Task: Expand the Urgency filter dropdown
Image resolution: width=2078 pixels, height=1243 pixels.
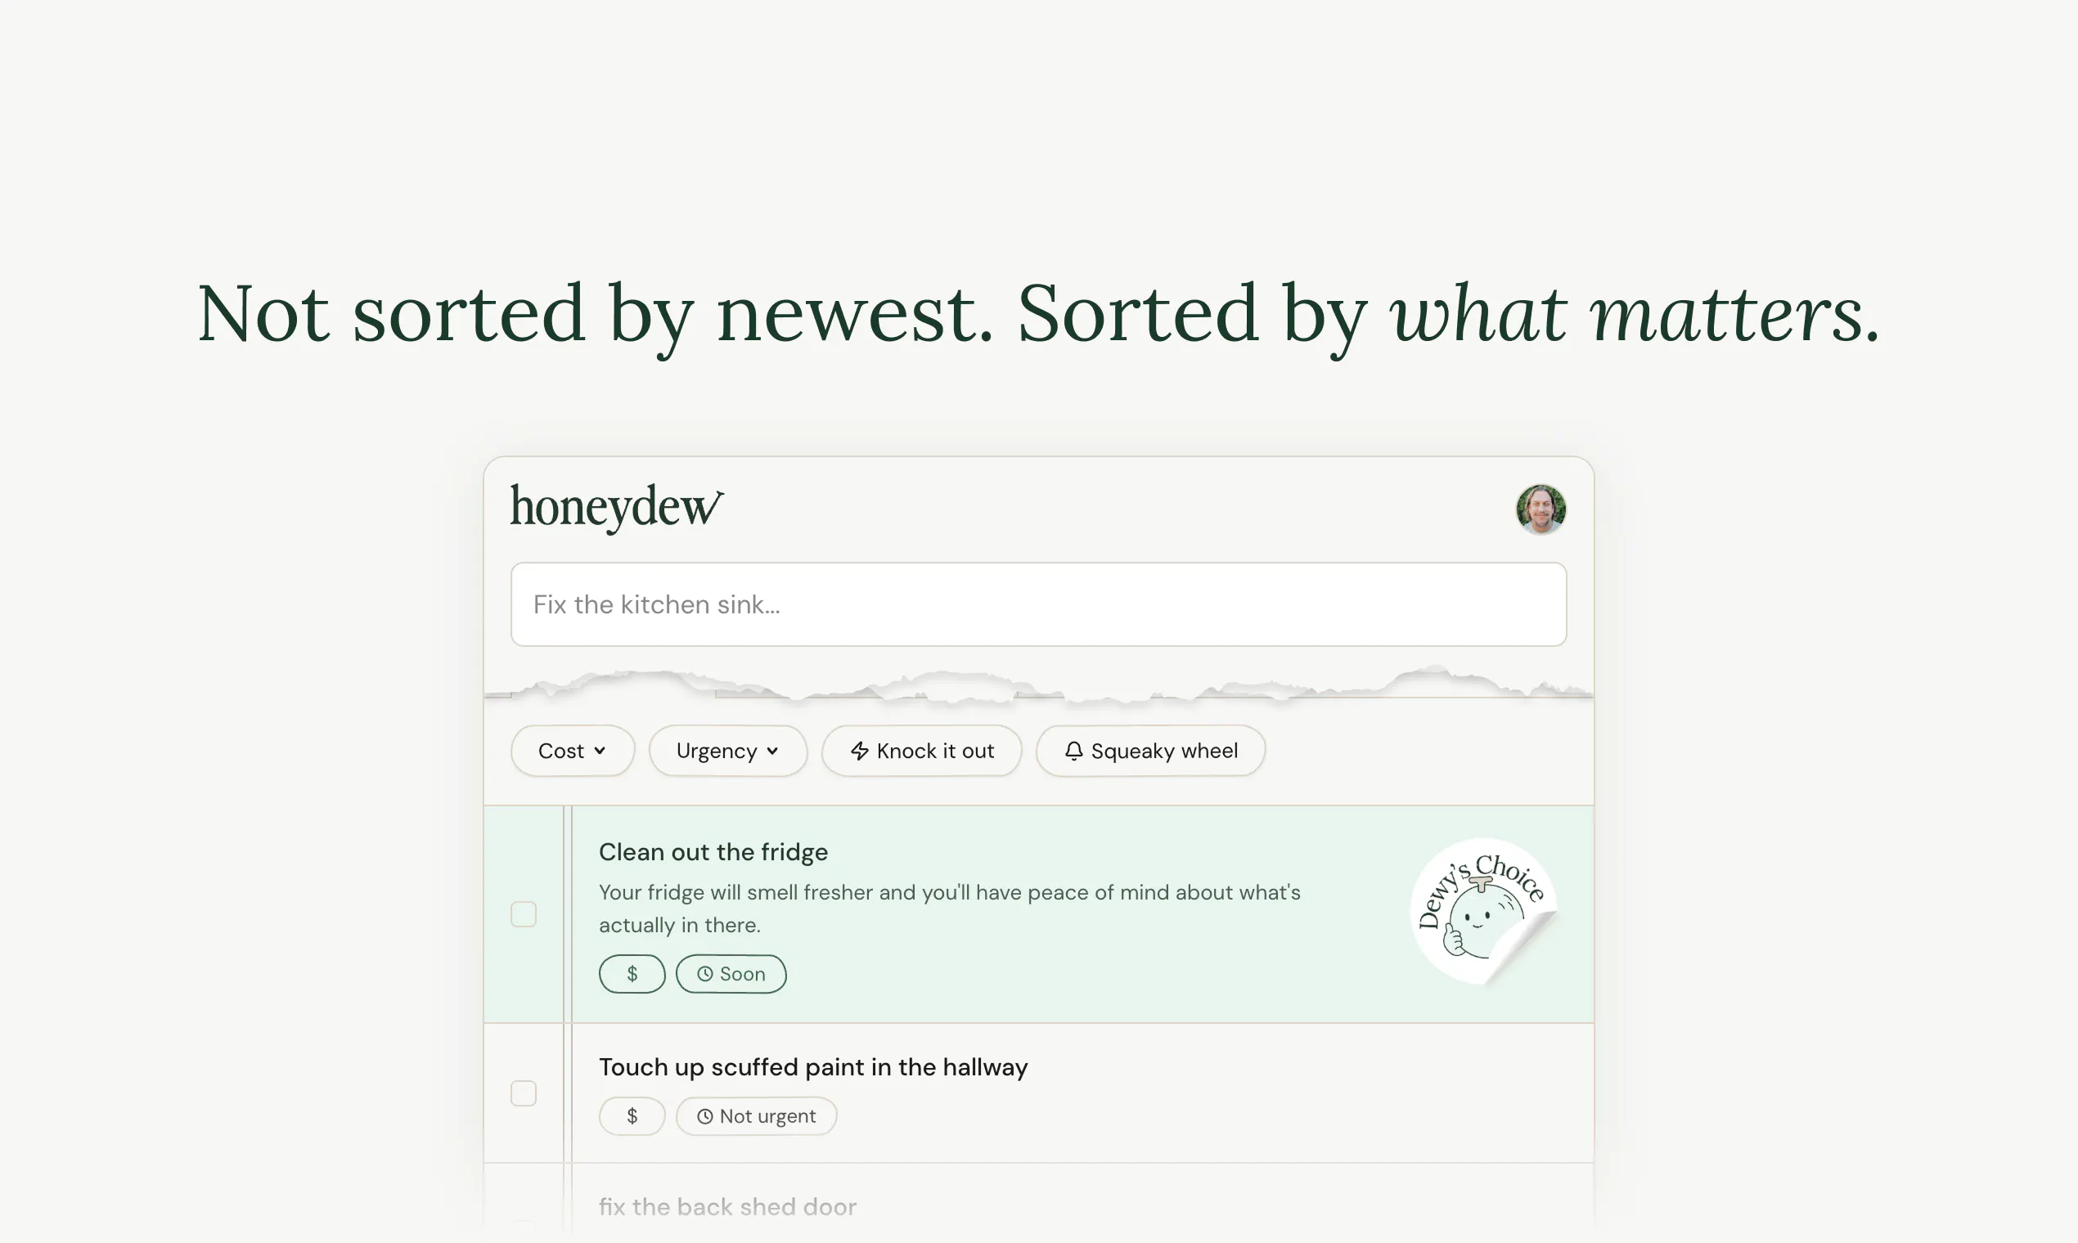Action: (x=727, y=751)
